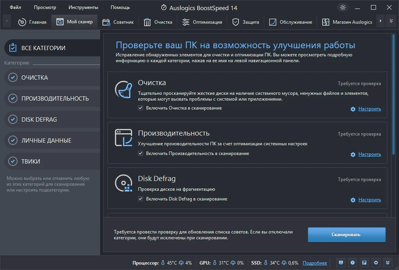Image resolution: width=399 pixels, height=270 pixels.
Task: Click gear icon beside Производительность Настроить
Action: tap(353, 155)
